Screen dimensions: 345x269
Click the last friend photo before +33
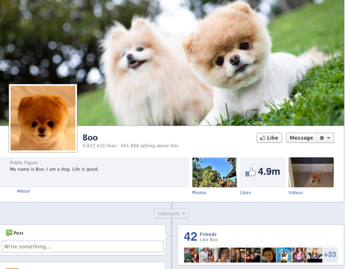(315, 255)
